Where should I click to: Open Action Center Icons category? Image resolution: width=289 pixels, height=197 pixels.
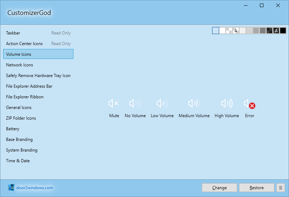pyautogui.click(x=38, y=44)
